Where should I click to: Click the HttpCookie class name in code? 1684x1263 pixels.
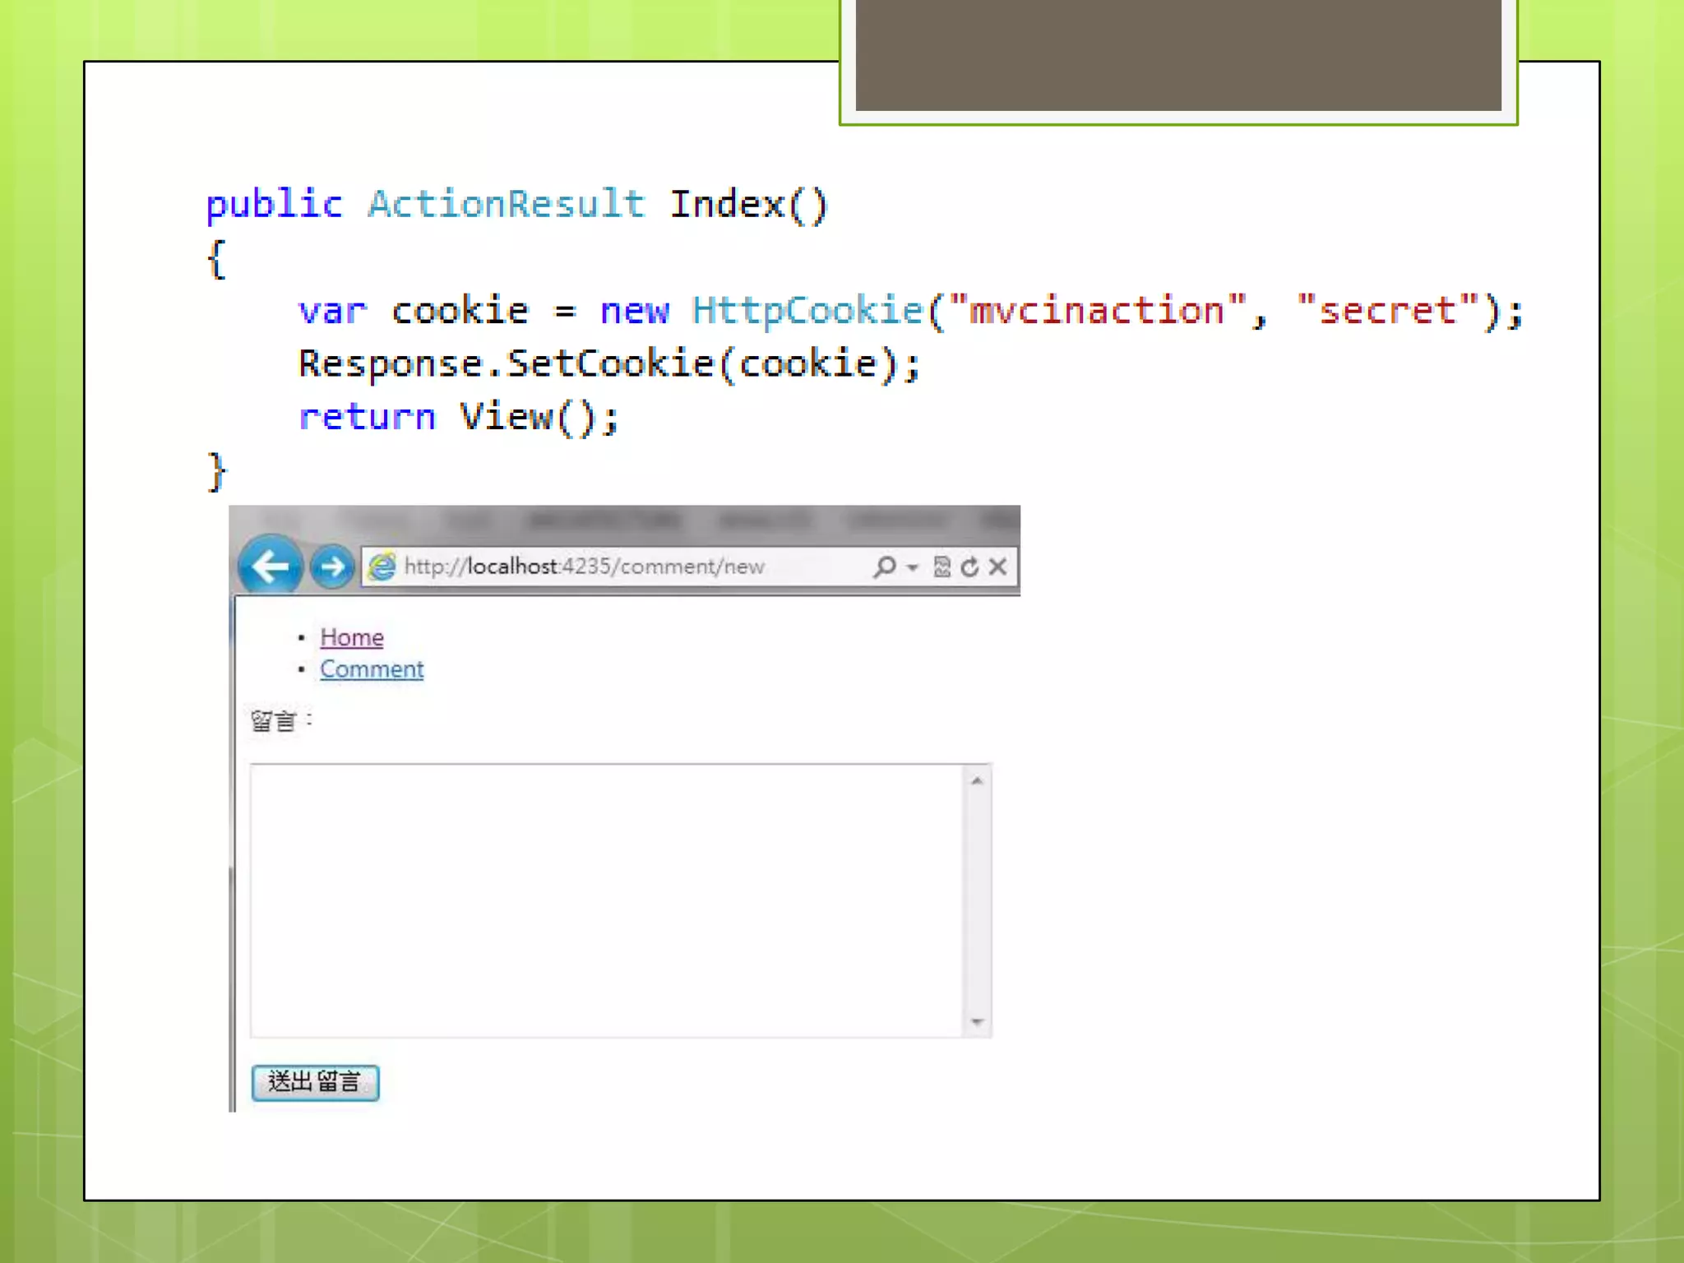(x=807, y=311)
